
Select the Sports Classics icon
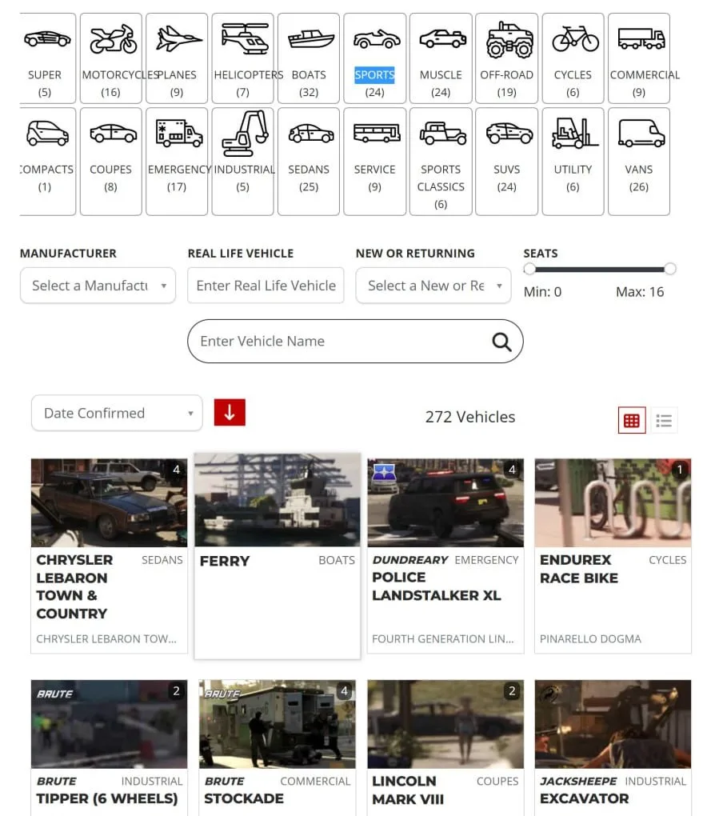442,134
